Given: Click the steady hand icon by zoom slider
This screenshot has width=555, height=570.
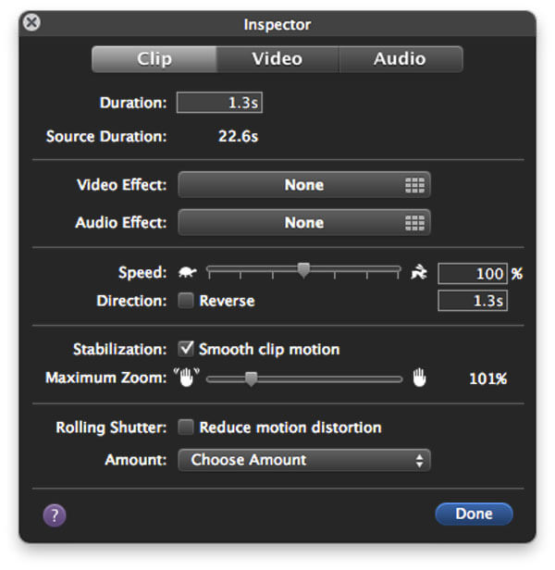Looking at the screenshot, I should point(419,378).
